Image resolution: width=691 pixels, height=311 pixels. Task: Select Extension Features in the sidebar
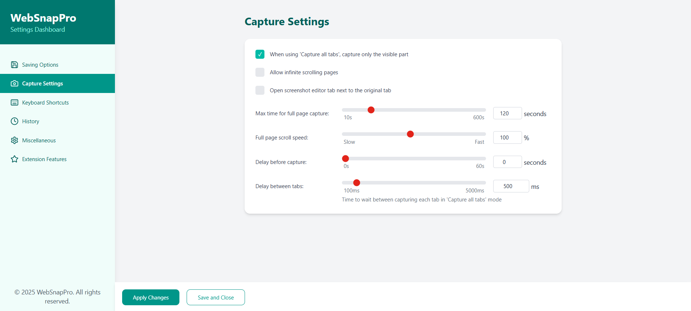tap(44, 159)
